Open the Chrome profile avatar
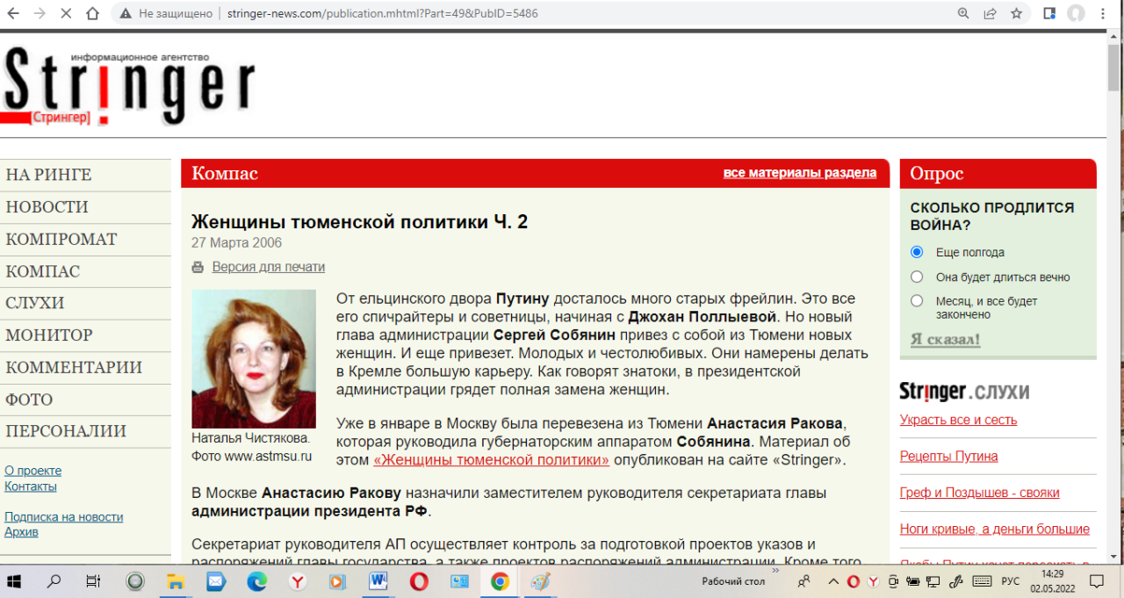 coord(1076,13)
